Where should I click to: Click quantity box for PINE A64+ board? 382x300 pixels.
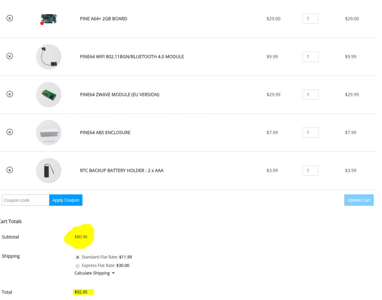(x=310, y=19)
